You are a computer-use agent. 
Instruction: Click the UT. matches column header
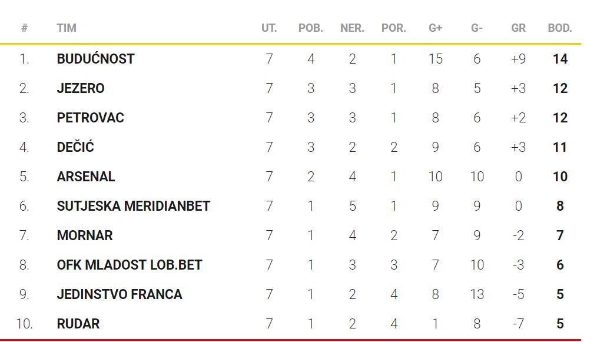(269, 28)
